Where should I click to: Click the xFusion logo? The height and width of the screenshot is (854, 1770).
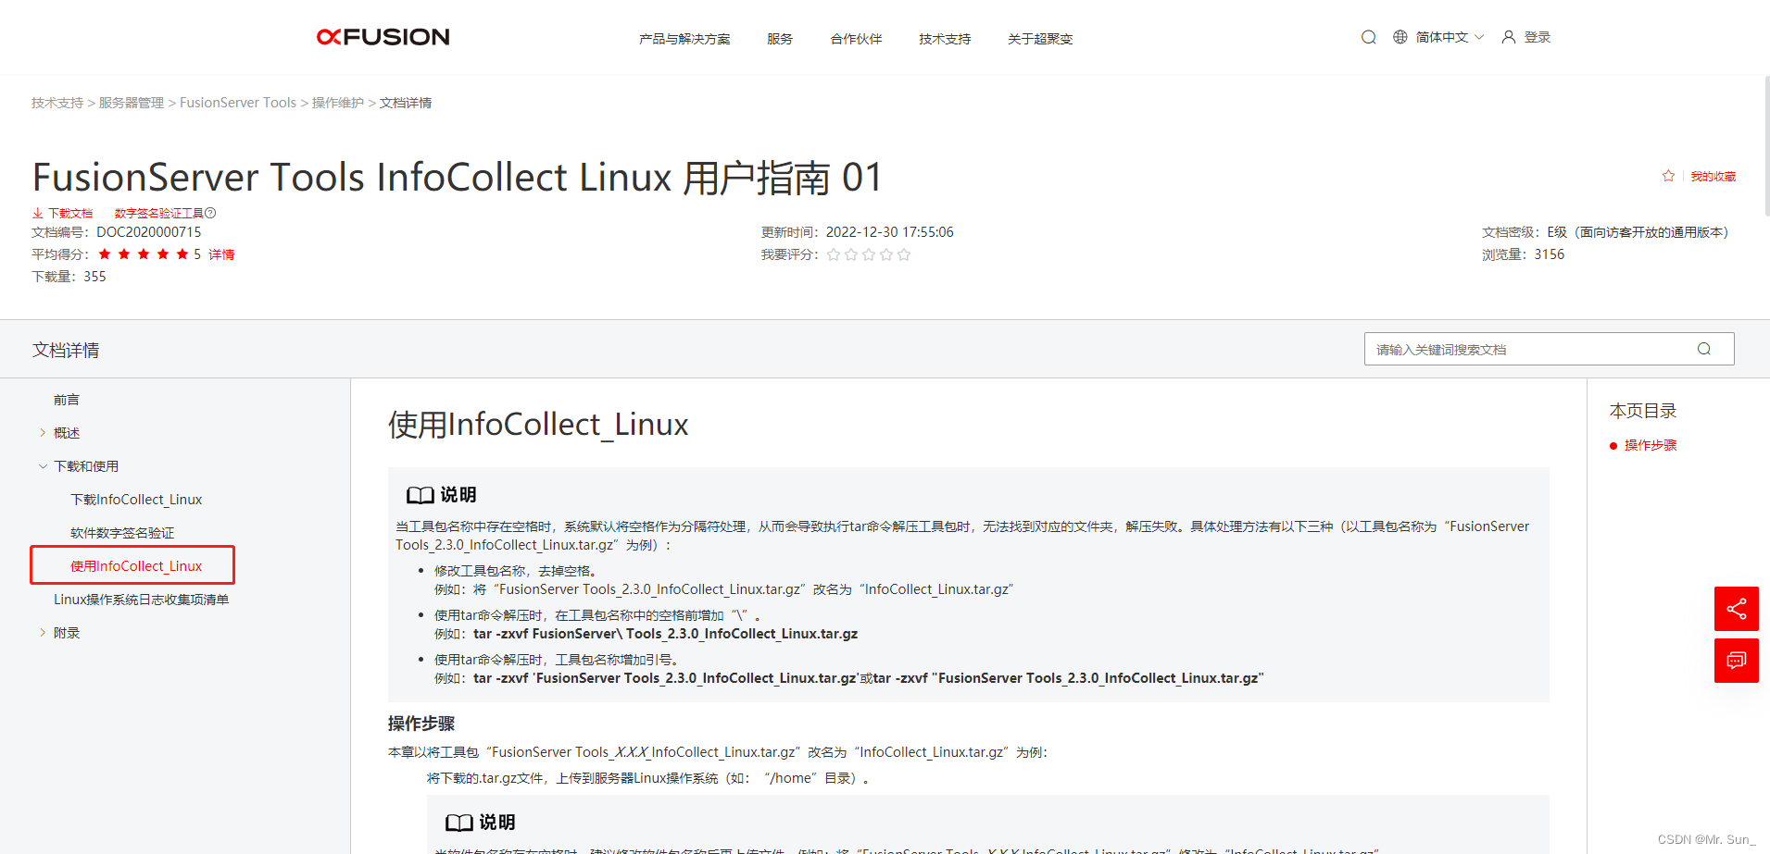383,37
